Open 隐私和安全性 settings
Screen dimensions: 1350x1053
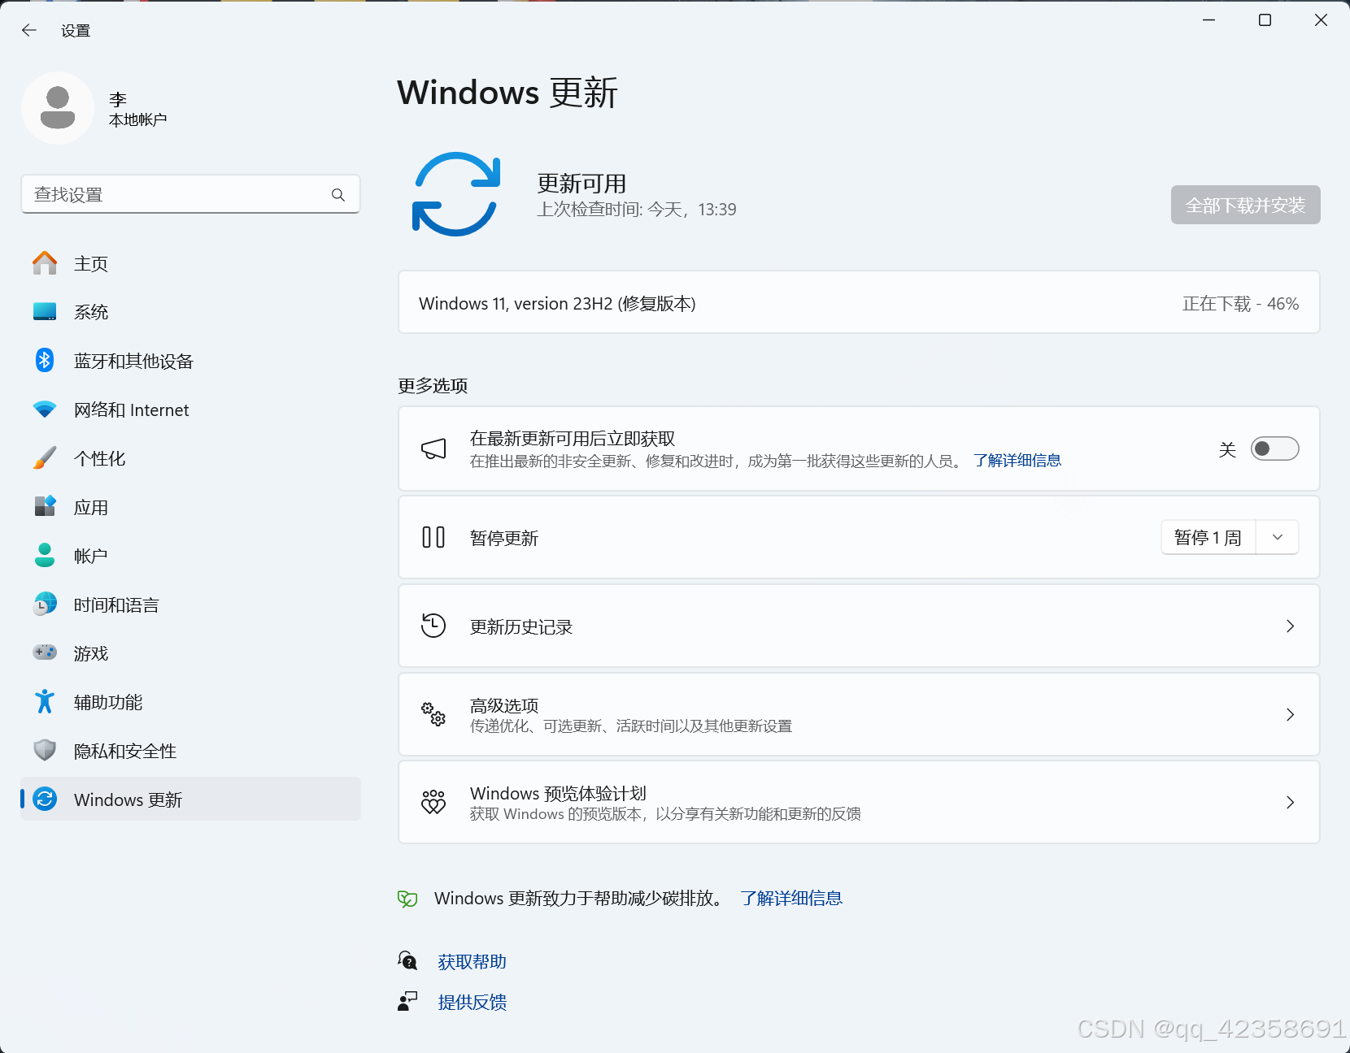[190, 751]
